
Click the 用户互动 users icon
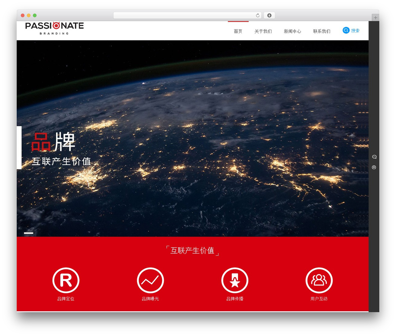click(319, 280)
